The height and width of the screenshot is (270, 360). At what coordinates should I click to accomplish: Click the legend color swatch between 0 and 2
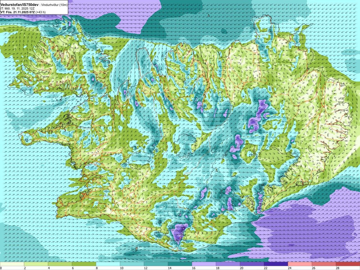click(12, 264)
